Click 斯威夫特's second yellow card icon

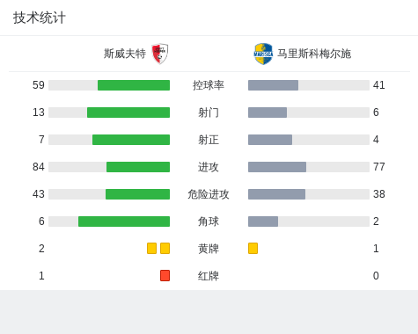point(165,249)
